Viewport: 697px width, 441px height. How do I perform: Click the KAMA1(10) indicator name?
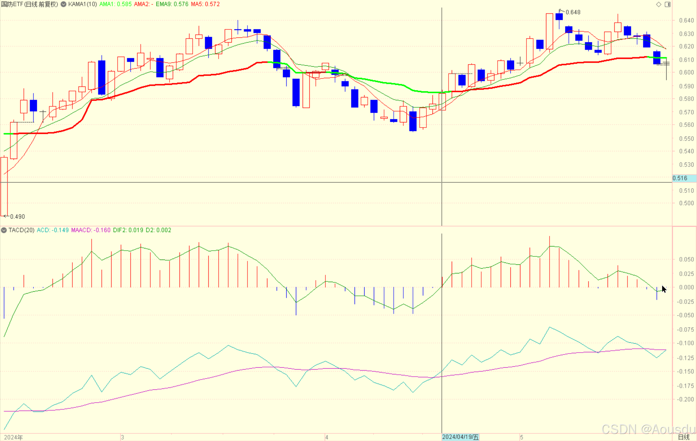click(83, 4)
